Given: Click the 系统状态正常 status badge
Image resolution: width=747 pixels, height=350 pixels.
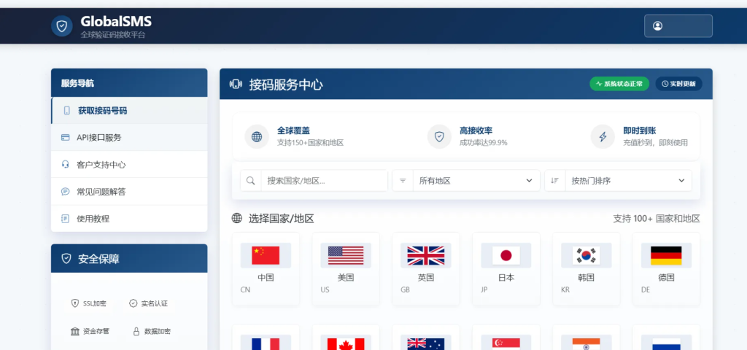Looking at the screenshot, I should click(x=619, y=84).
